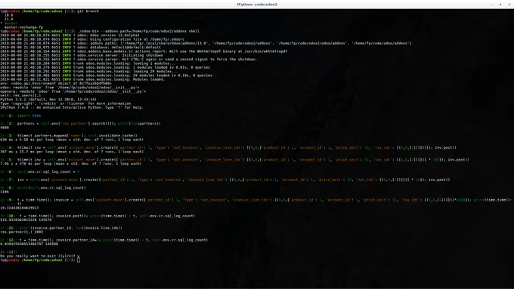Minimize the IPython terminal window
This screenshot has width=514, height=289.
coord(492,5)
